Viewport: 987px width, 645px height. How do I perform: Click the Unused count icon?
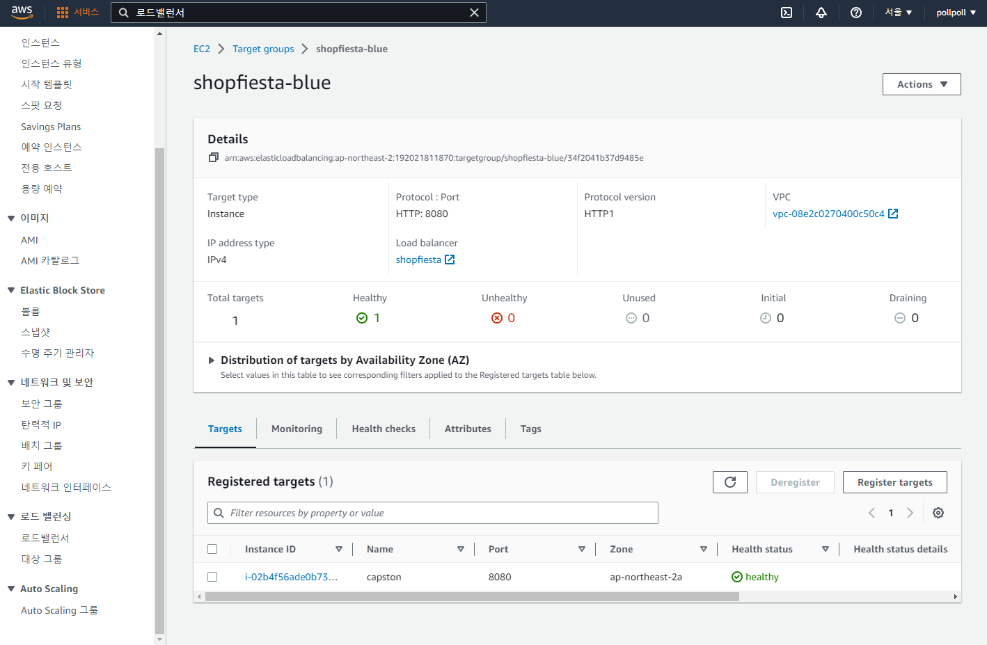(631, 318)
